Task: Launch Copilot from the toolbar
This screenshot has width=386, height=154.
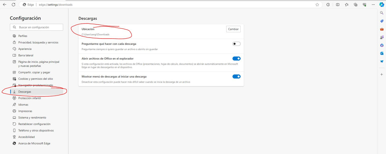Action: pos(382,5)
